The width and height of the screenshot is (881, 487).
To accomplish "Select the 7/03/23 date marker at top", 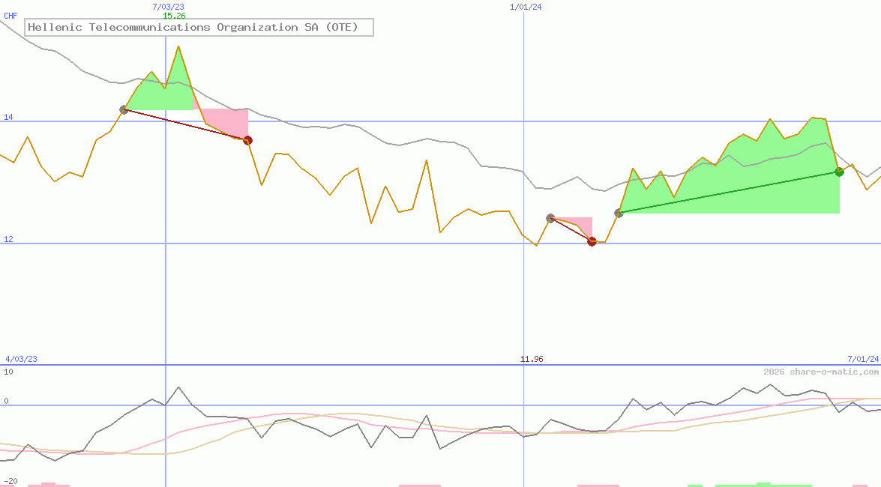I will (x=168, y=7).
